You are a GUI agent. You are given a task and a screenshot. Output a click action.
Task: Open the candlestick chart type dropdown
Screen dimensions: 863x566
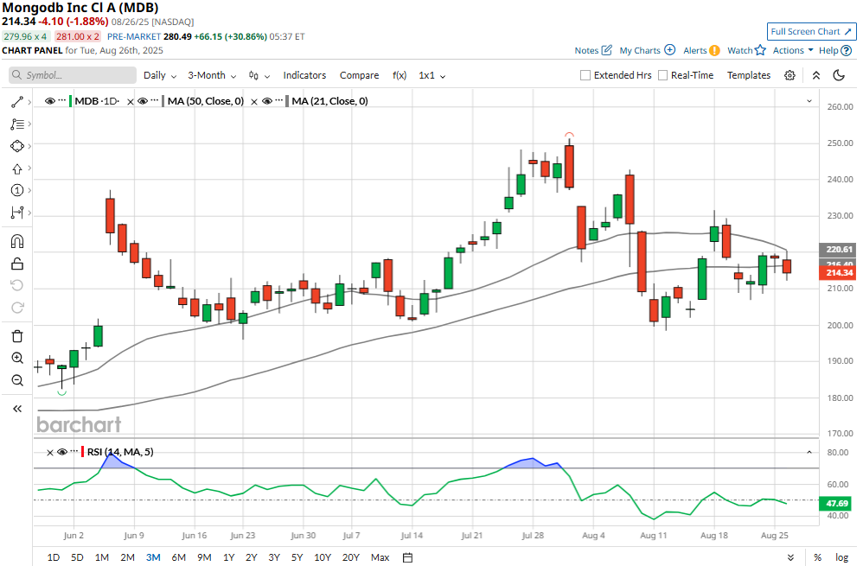pos(259,75)
